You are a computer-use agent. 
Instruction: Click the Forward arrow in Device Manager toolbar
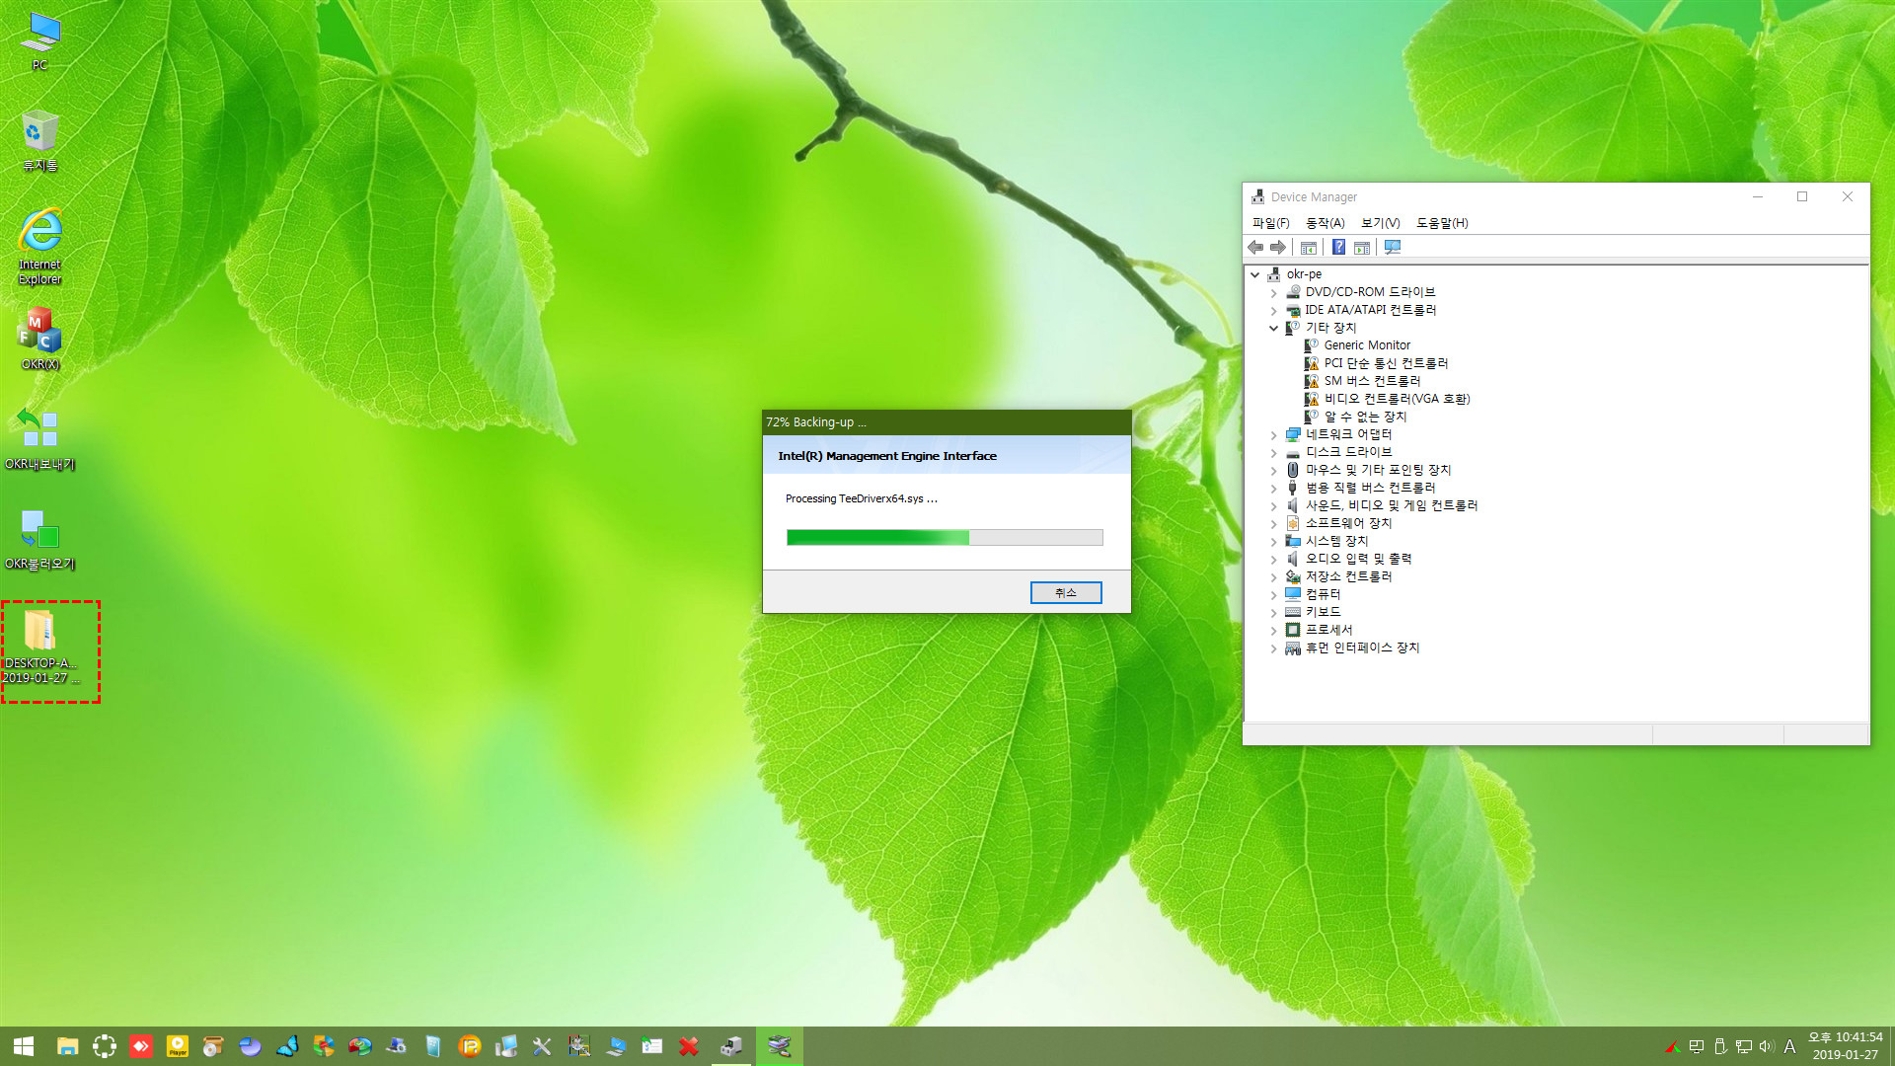coord(1278,248)
